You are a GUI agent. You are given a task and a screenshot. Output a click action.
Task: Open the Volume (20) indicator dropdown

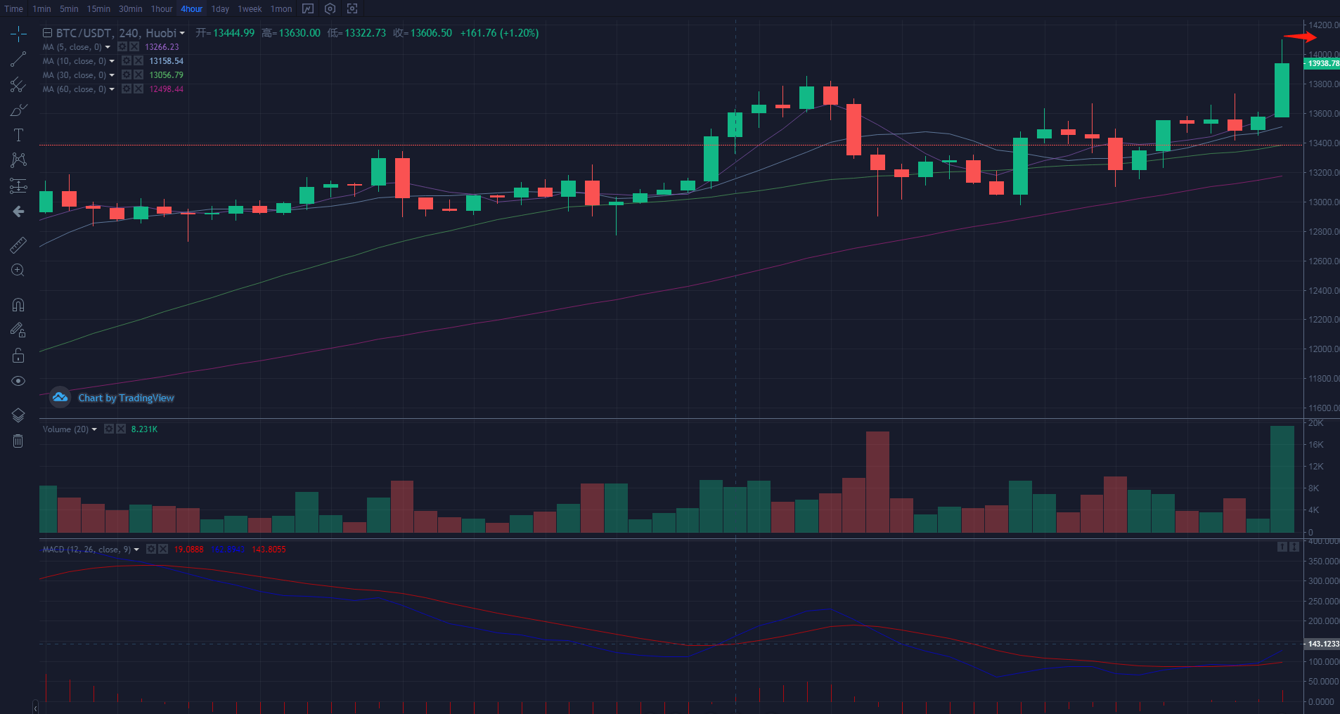tap(94, 429)
